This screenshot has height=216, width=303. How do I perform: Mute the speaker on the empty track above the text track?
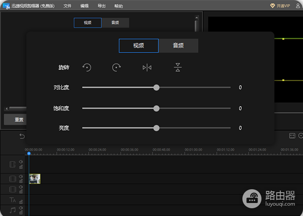coord(21,187)
